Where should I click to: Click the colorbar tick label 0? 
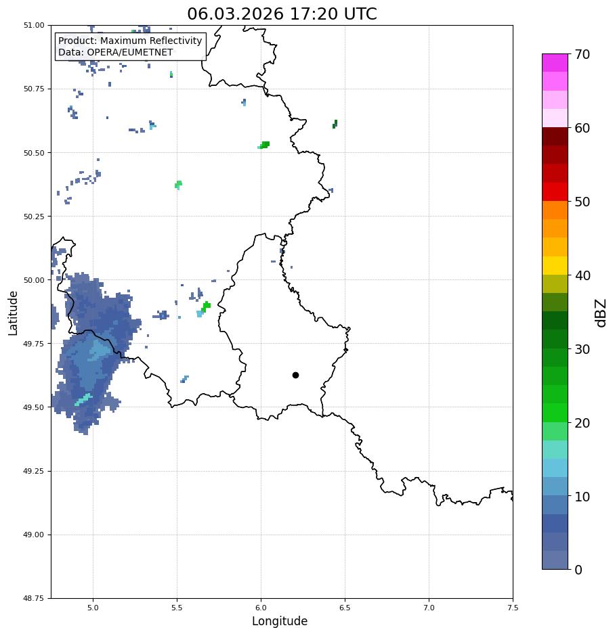578,570
